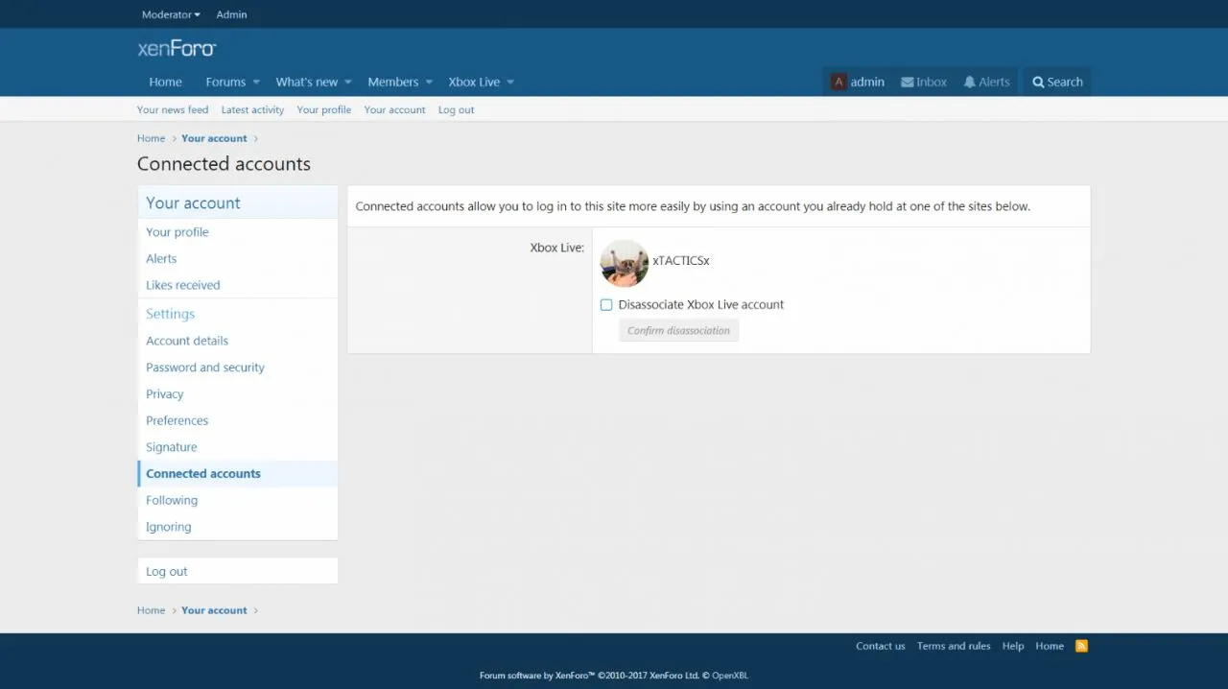The image size is (1228, 689).
Task: Open Contact us footer link
Action: (x=881, y=647)
